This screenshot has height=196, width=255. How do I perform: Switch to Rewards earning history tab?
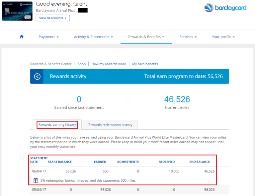57,125
